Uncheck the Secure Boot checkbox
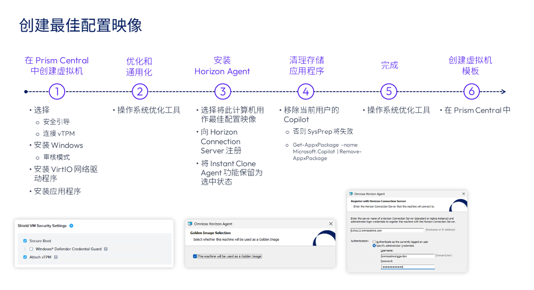The width and height of the screenshot is (534, 290). 25,241
